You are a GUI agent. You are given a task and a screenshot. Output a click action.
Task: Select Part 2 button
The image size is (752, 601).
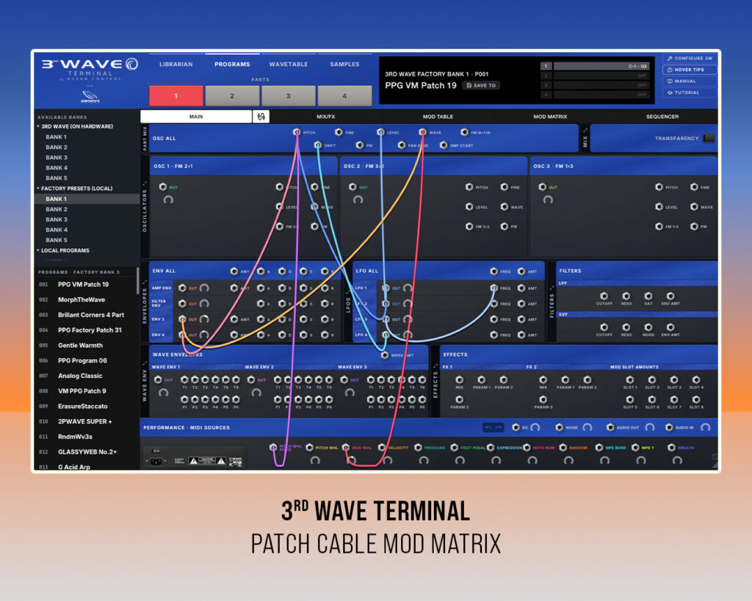click(x=232, y=96)
